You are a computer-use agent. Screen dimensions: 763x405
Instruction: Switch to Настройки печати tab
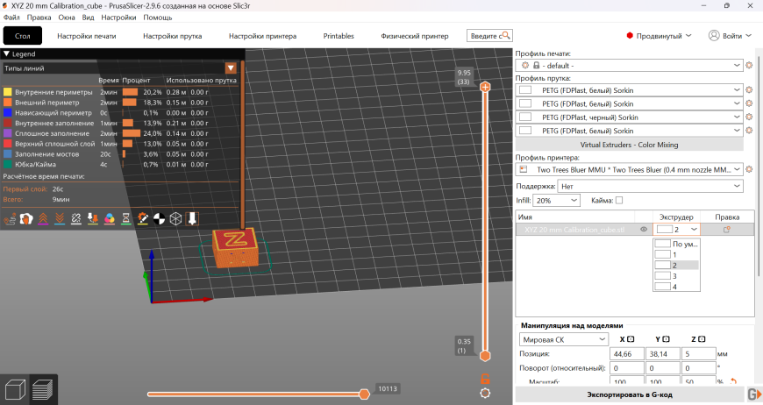(x=87, y=36)
